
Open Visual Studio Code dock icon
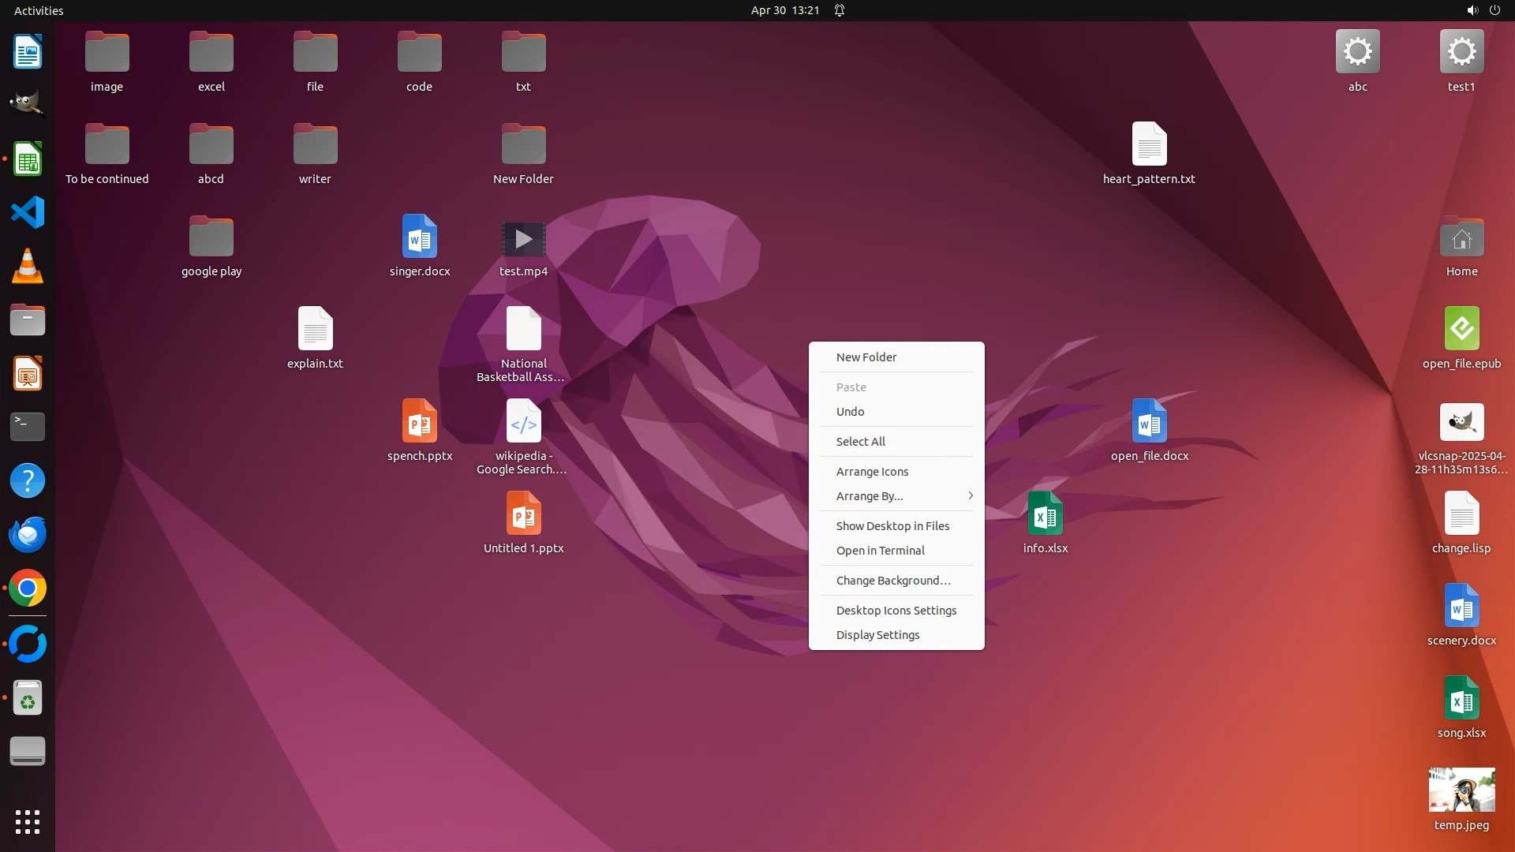click(x=28, y=212)
